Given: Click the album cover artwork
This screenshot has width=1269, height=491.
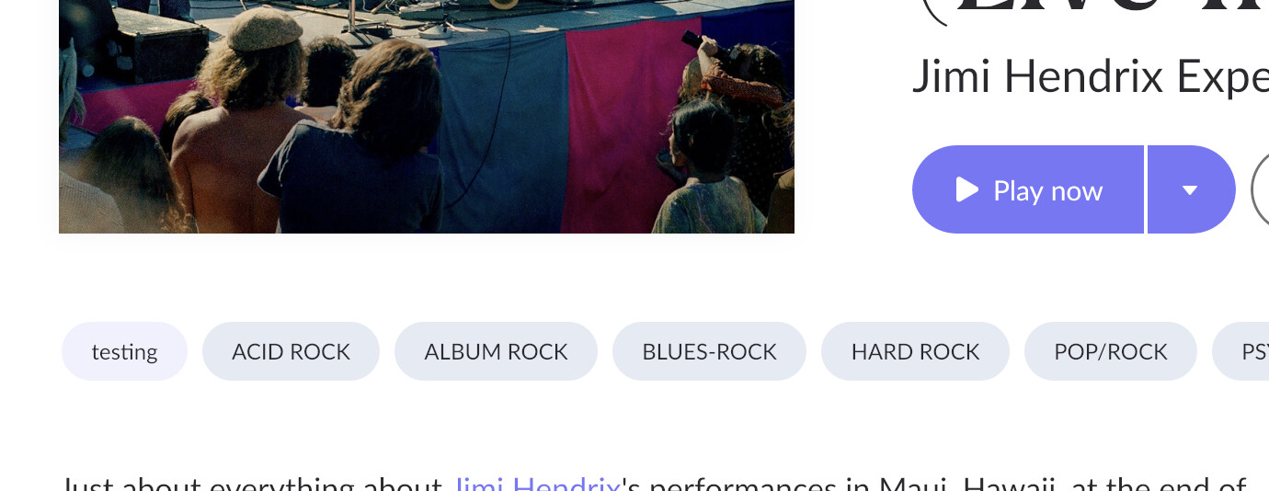Looking at the screenshot, I should [x=427, y=117].
